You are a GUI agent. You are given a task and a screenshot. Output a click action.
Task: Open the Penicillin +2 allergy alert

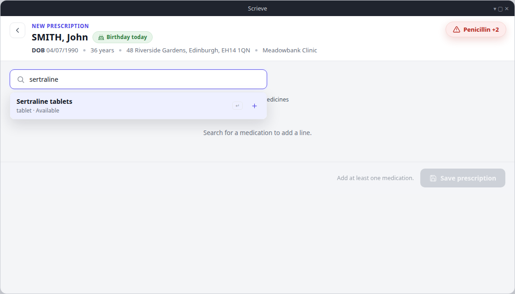475,29
